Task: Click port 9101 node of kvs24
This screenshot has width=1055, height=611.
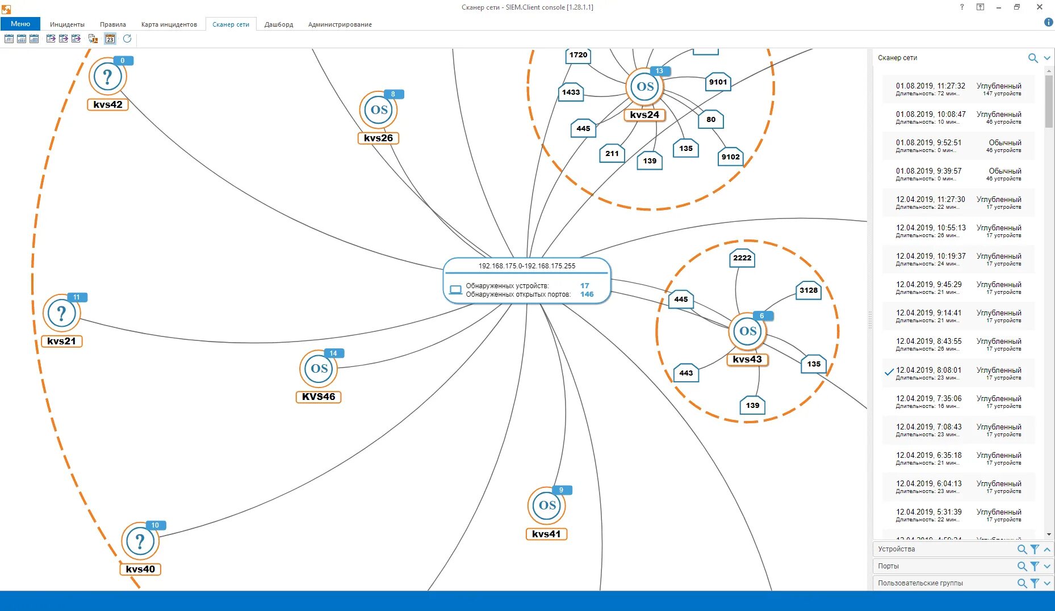Action: pos(718,82)
